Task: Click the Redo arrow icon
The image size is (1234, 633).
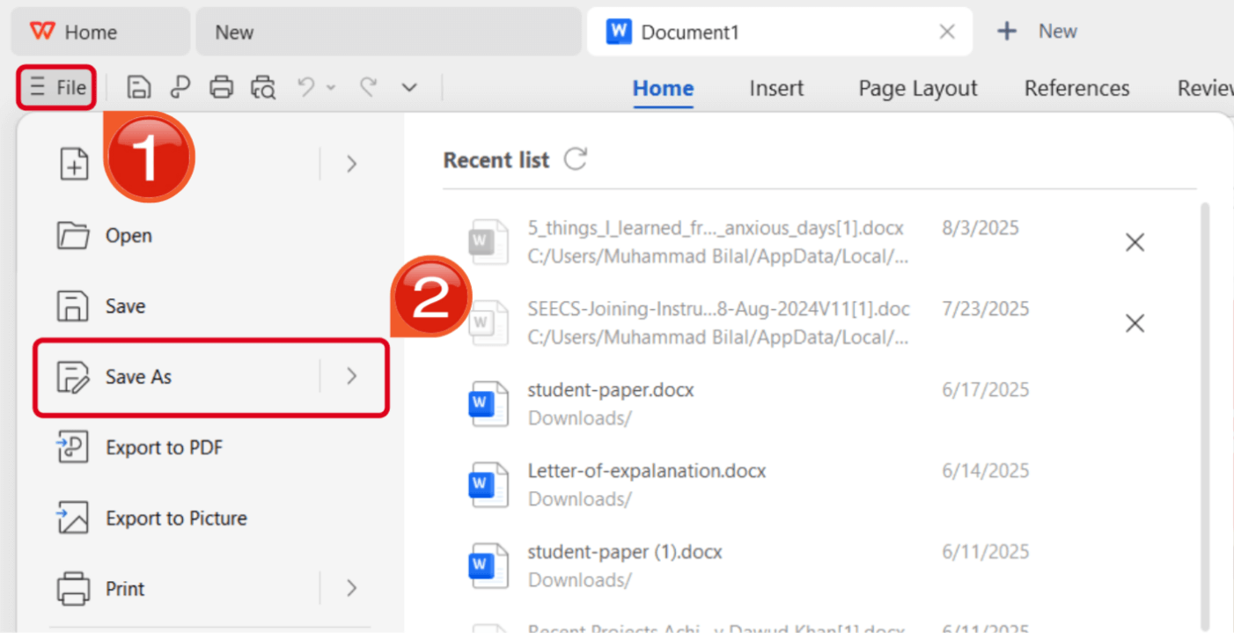Action: (x=369, y=86)
